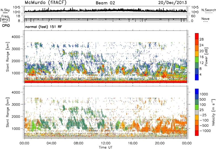The width and height of the screenshot is (216, 149).
Task: Click the "100" velocity colorbar label
Action: point(203,105)
